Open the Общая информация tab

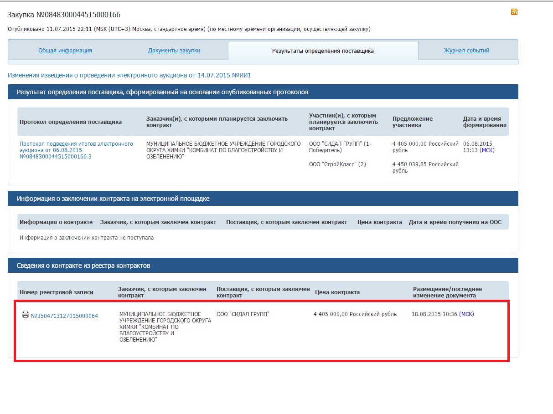(x=65, y=51)
